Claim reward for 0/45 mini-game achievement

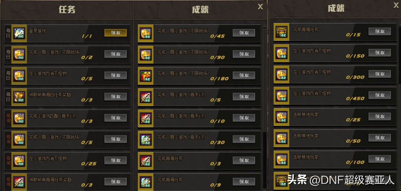tap(244, 33)
